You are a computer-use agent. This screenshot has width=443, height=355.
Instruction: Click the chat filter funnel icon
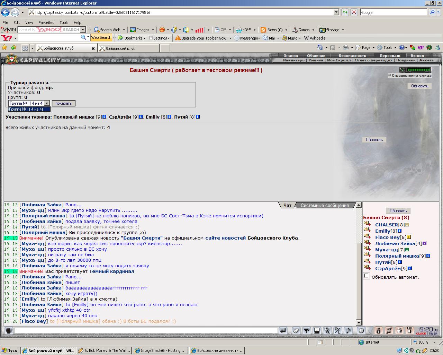click(307, 331)
